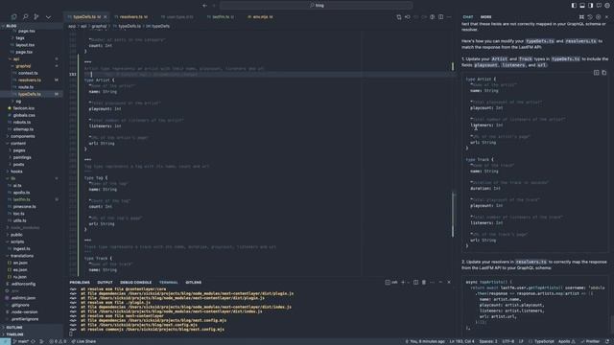Expand the public folder

click(x=32, y=235)
